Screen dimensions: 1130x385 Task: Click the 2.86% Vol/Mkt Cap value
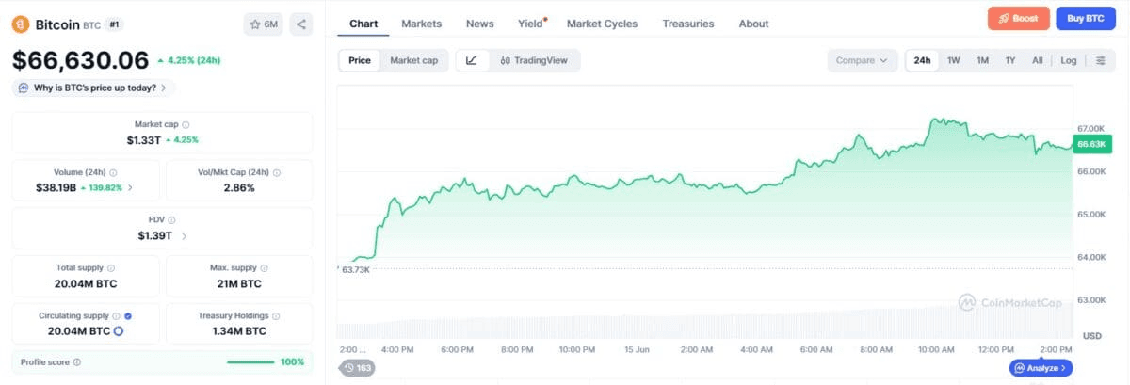pyautogui.click(x=239, y=187)
